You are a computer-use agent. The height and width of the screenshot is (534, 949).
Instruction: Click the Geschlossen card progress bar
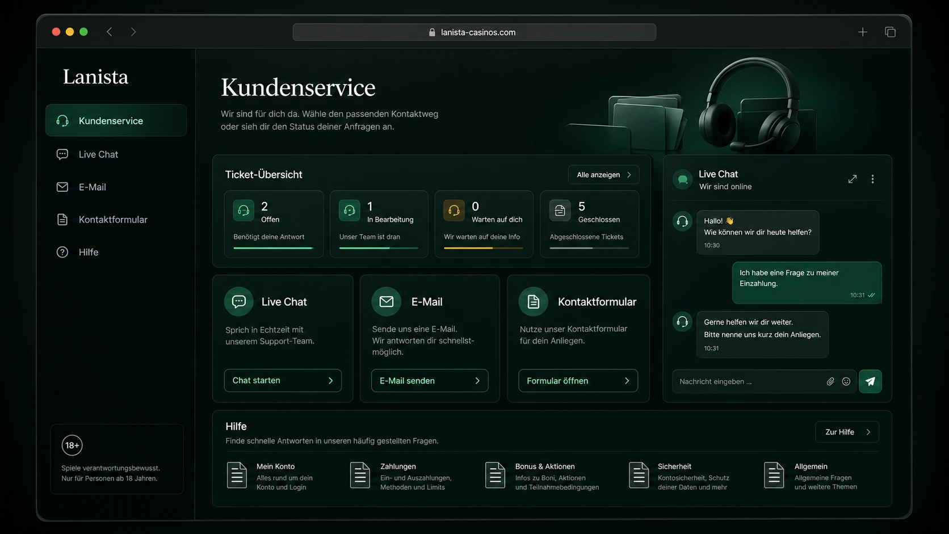coord(589,248)
